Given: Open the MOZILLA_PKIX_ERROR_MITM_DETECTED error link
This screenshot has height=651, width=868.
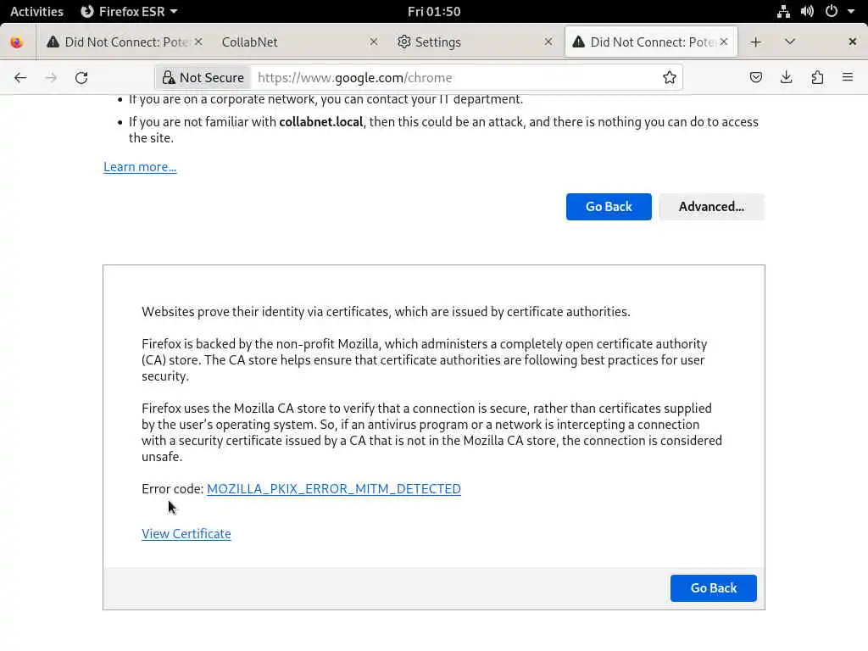Looking at the screenshot, I should pyautogui.click(x=334, y=489).
